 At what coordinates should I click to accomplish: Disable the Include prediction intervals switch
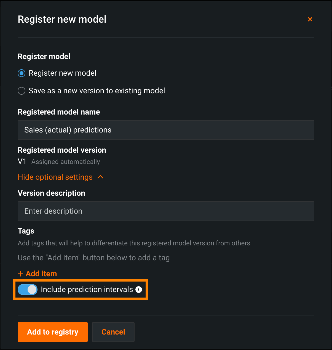(28, 290)
